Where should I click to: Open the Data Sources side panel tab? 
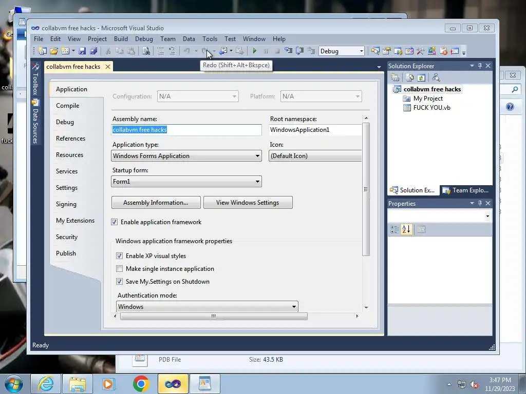pyautogui.click(x=35, y=122)
